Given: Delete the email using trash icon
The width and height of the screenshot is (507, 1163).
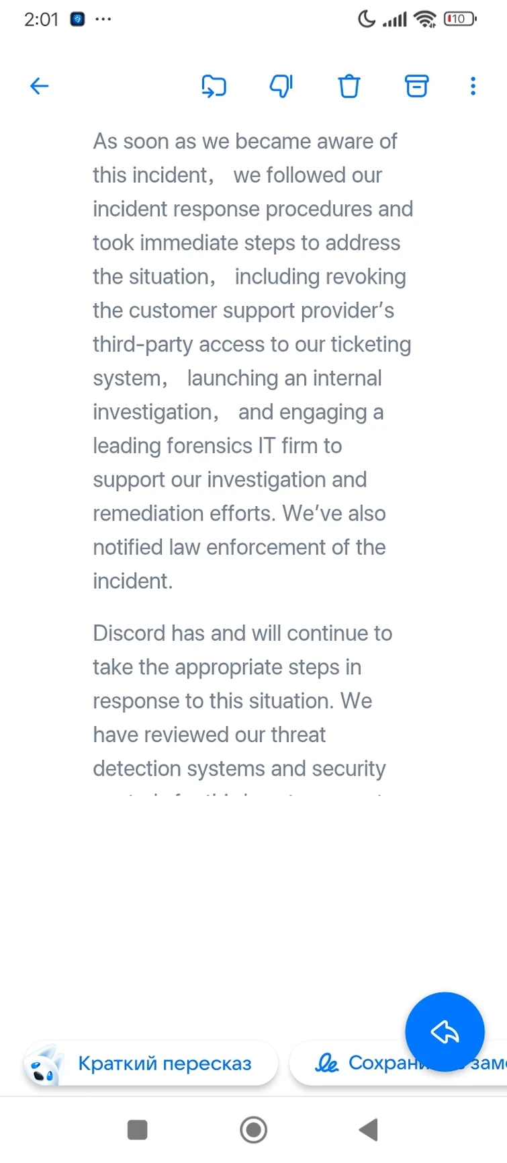Looking at the screenshot, I should pyautogui.click(x=349, y=86).
